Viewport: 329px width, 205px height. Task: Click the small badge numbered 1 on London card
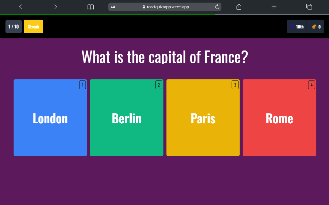[83, 85]
